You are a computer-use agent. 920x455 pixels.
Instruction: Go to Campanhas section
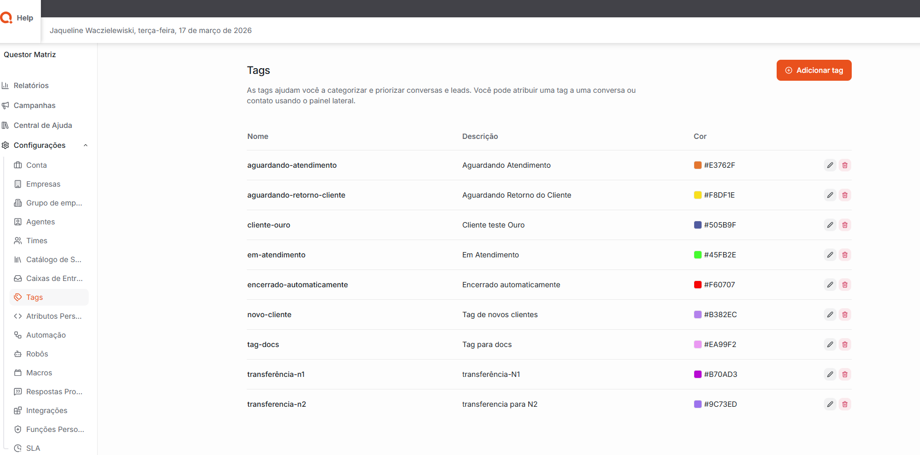point(34,105)
